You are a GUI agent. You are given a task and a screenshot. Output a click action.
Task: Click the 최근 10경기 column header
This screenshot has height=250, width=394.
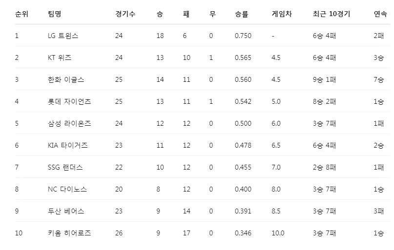click(x=332, y=14)
